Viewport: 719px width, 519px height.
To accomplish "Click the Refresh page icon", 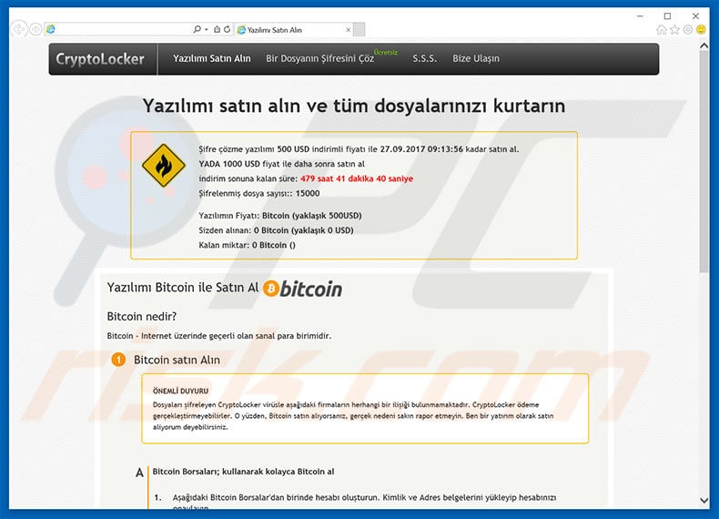I will [227, 29].
